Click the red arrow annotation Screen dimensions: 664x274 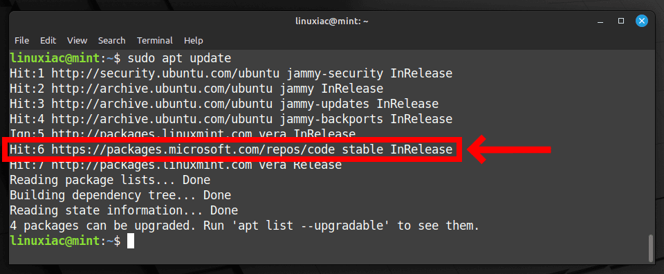coord(510,149)
